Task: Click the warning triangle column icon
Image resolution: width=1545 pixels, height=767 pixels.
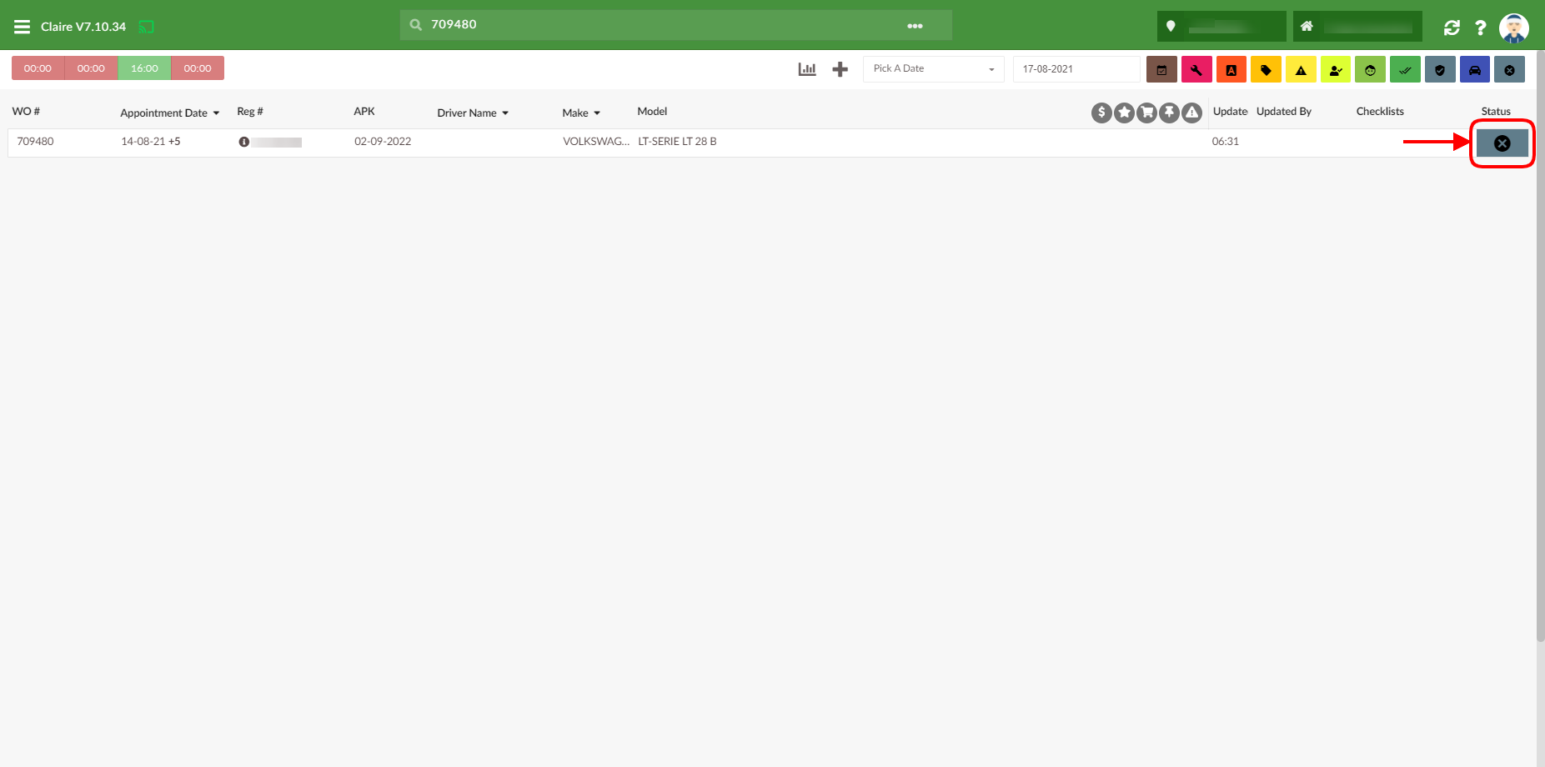Action: pyautogui.click(x=1191, y=113)
